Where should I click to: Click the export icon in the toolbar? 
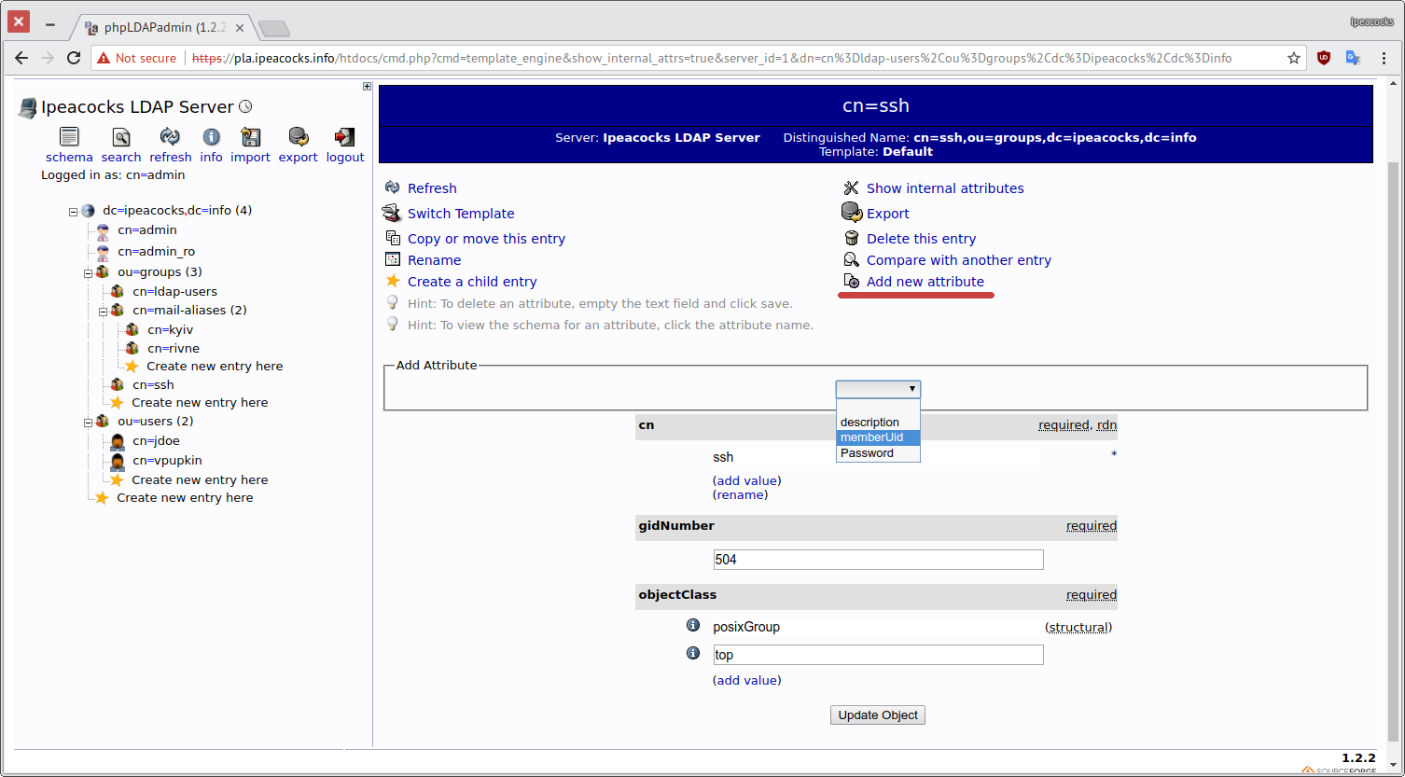pos(297,138)
